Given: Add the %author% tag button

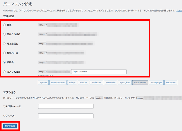Looking at the screenshot, I should (171, 83).
